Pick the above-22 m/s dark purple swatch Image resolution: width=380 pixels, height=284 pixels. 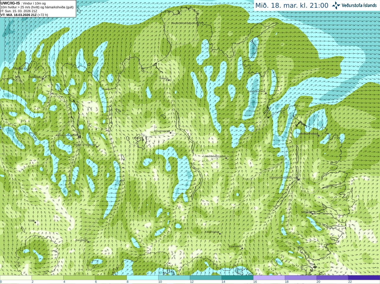point(364,278)
